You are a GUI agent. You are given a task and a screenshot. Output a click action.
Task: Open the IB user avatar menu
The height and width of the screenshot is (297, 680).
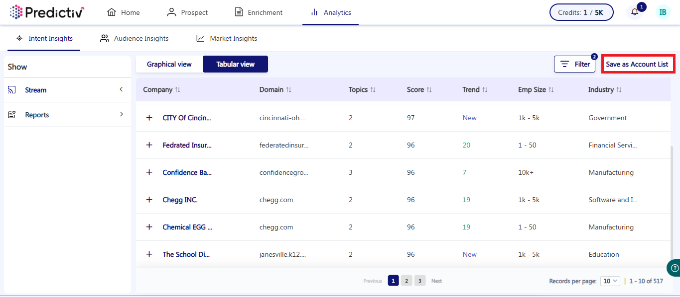coord(663,12)
